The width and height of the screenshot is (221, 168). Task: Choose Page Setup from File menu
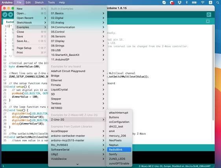coord(31,48)
